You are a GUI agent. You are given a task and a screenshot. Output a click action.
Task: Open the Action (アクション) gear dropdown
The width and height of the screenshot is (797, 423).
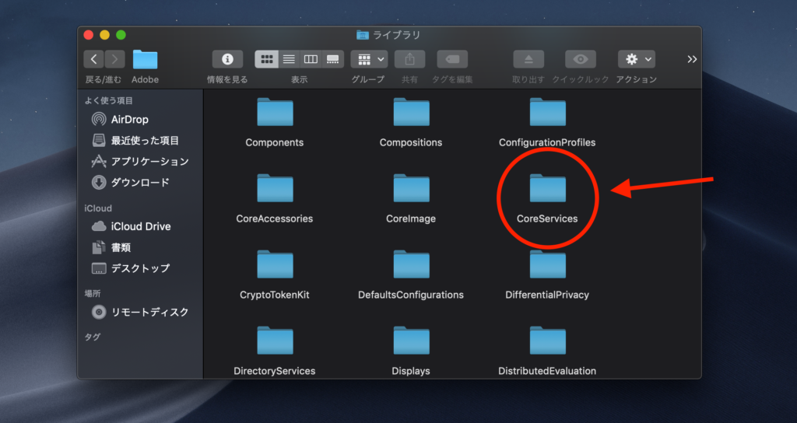pyautogui.click(x=637, y=59)
